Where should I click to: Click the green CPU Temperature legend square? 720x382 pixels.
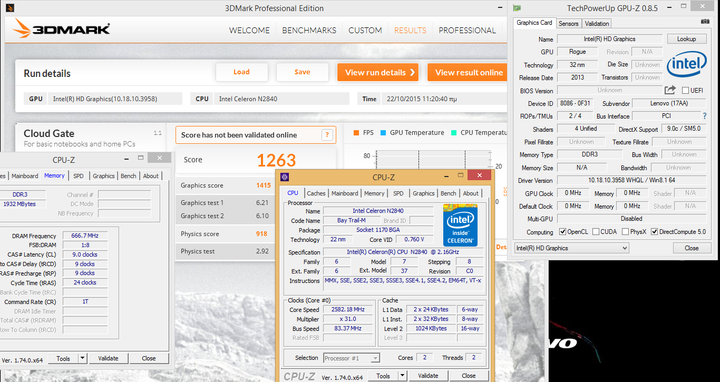pyautogui.click(x=454, y=133)
